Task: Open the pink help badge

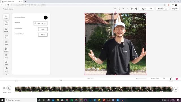Action: [x=177, y=79]
